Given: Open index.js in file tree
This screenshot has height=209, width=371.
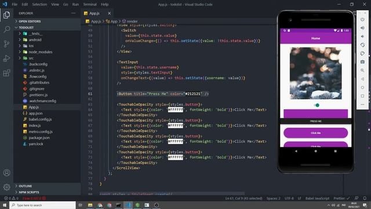Looking at the screenshot, I should [35, 125].
